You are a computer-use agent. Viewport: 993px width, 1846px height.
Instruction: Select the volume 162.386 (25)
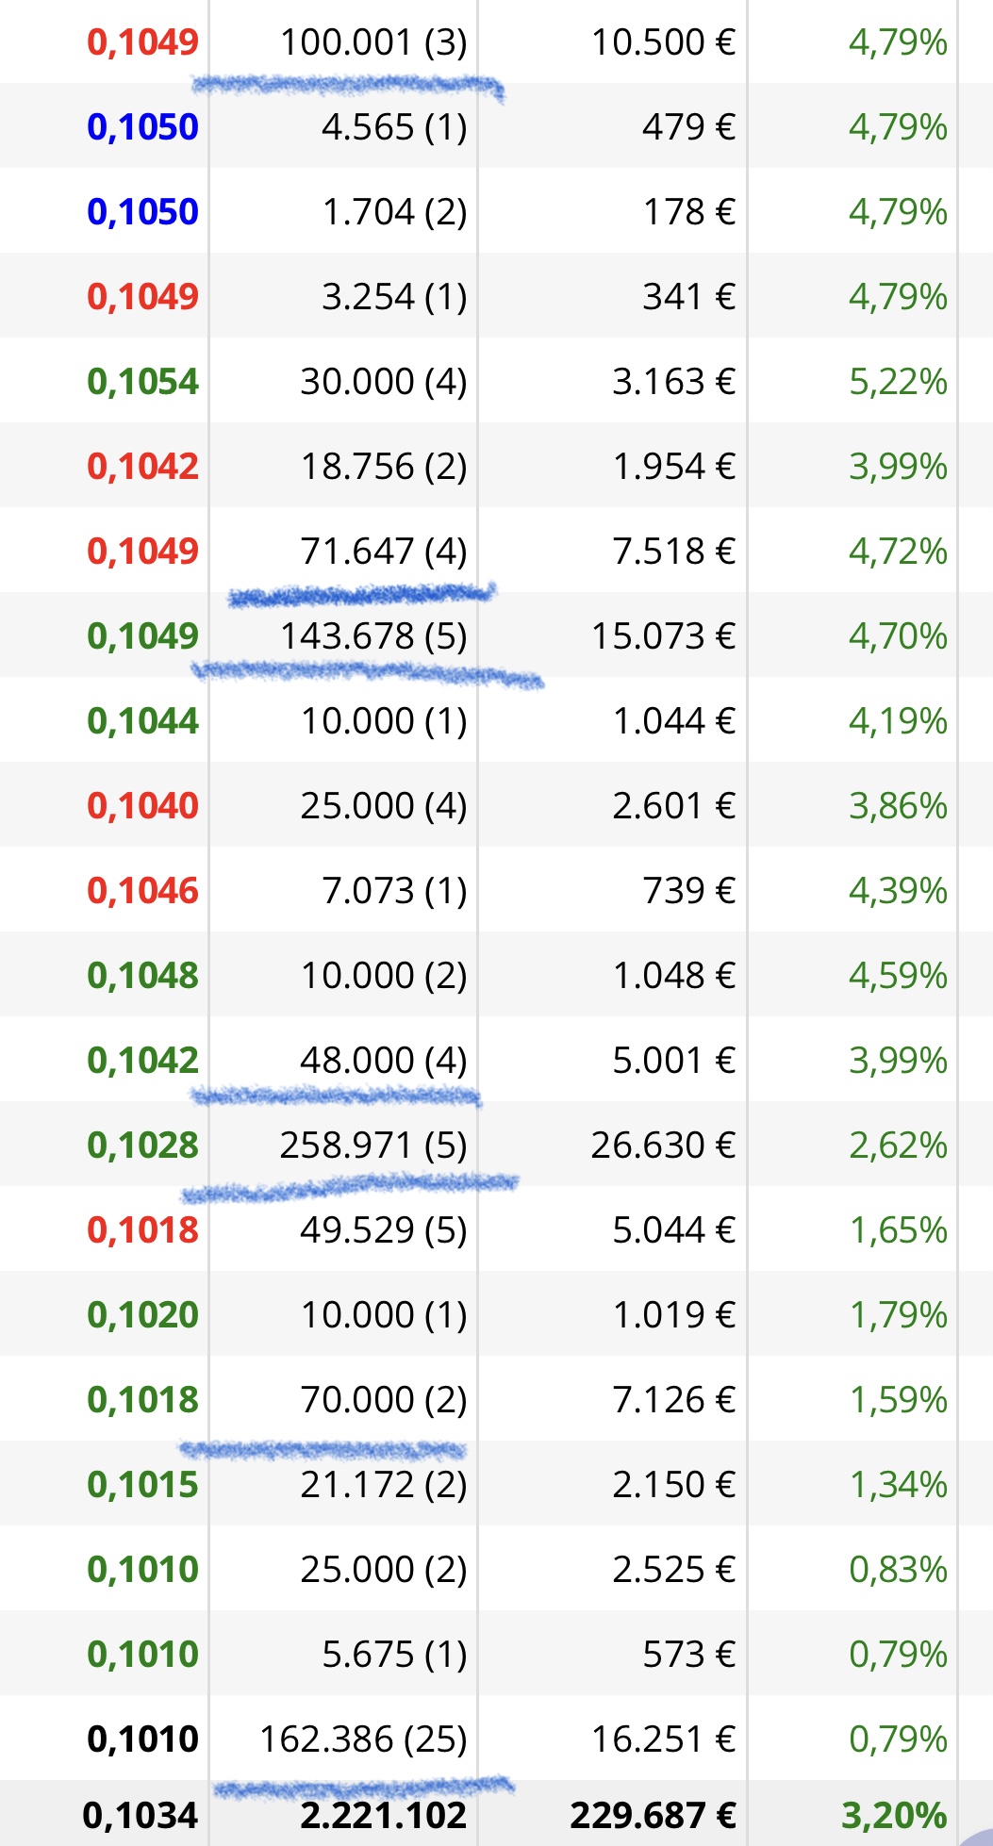[363, 1739]
